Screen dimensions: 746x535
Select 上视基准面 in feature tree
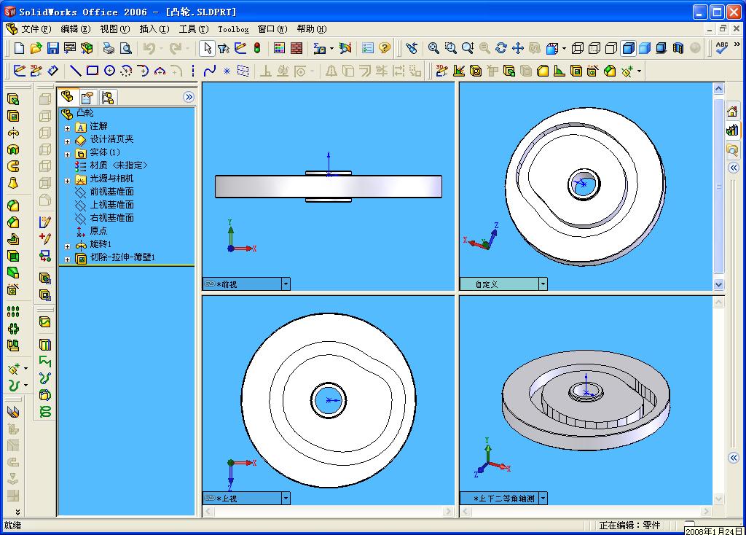(111, 205)
